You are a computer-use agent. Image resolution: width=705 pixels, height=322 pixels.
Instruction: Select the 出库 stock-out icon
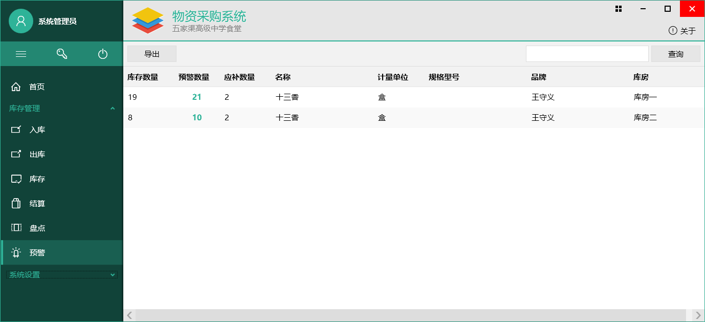[x=16, y=154]
